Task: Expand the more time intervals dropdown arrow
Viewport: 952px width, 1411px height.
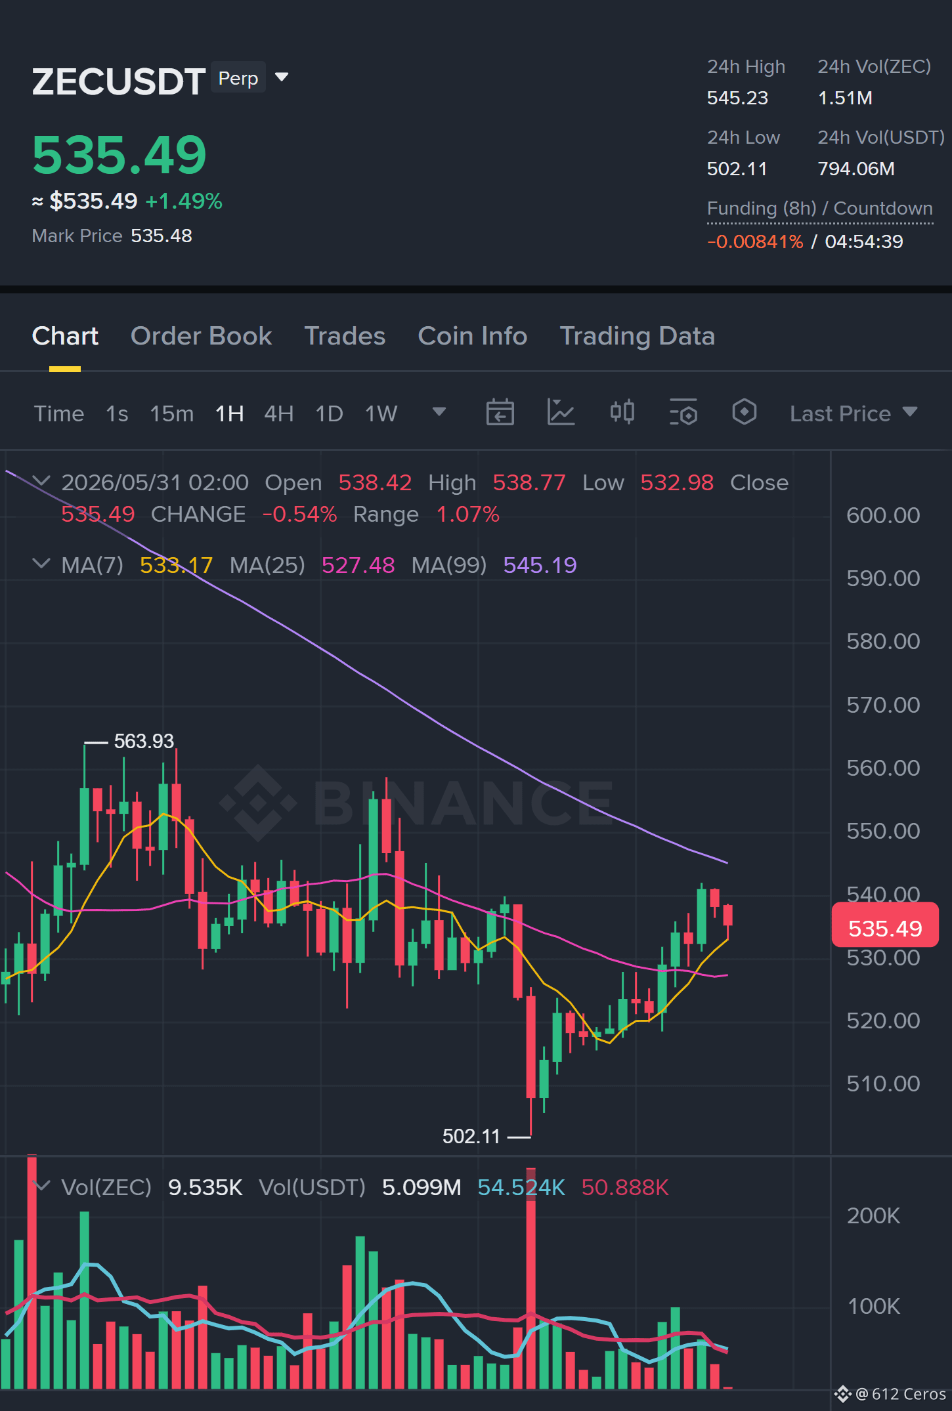Action: pos(439,412)
